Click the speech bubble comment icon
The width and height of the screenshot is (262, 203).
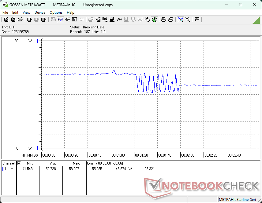[197, 19]
